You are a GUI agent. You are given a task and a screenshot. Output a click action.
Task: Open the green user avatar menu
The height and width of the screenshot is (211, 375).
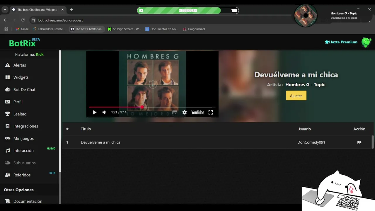[366, 42]
